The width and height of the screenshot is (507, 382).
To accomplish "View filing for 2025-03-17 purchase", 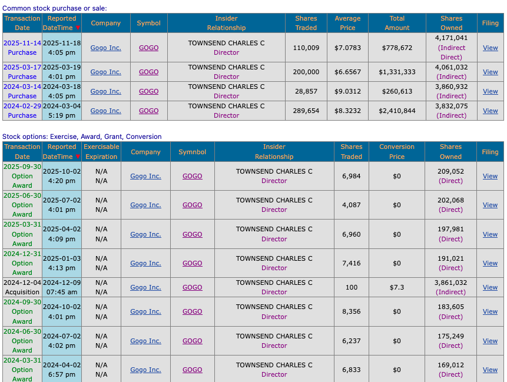I will pyautogui.click(x=490, y=72).
